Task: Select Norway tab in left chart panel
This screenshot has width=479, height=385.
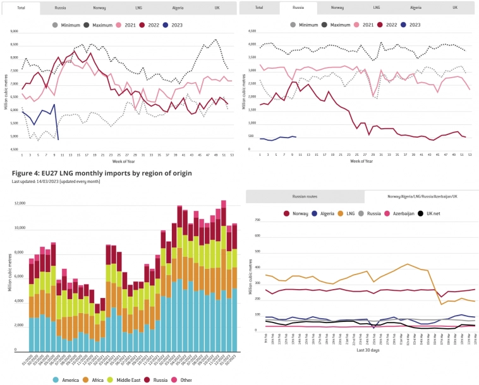Action: 100,8
